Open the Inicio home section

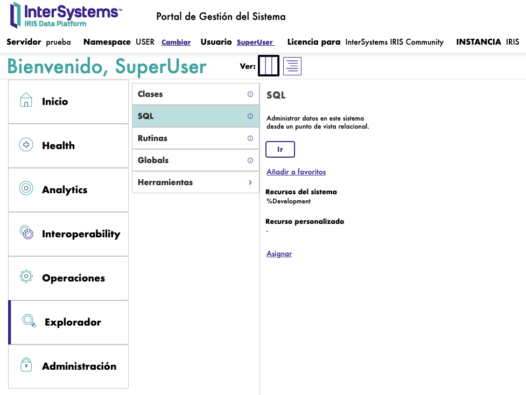click(x=68, y=101)
